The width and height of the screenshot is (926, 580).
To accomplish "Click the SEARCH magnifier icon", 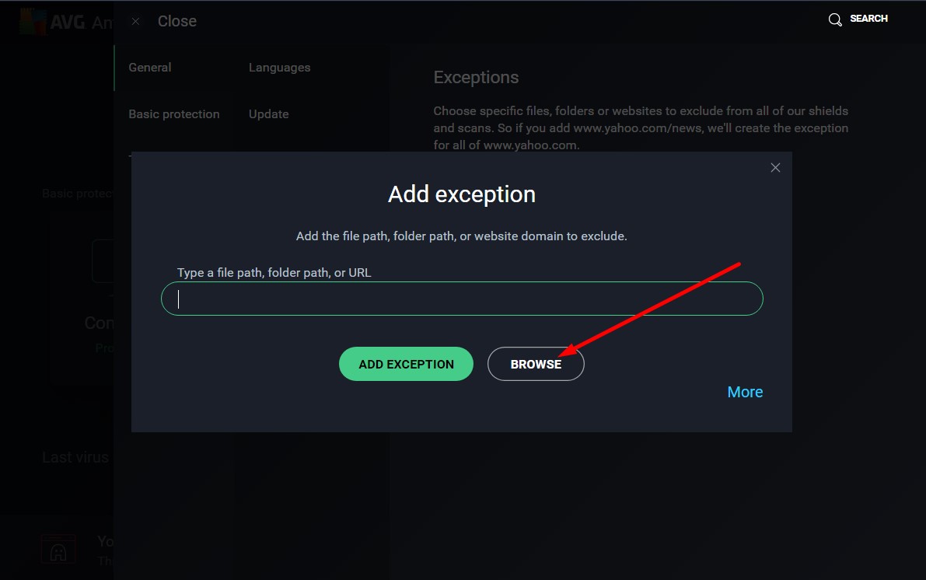I will pos(835,19).
